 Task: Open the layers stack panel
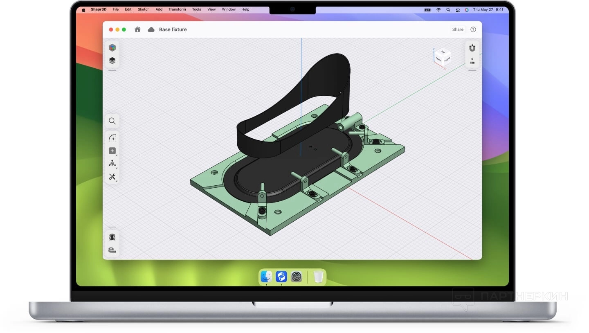click(x=112, y=61)
